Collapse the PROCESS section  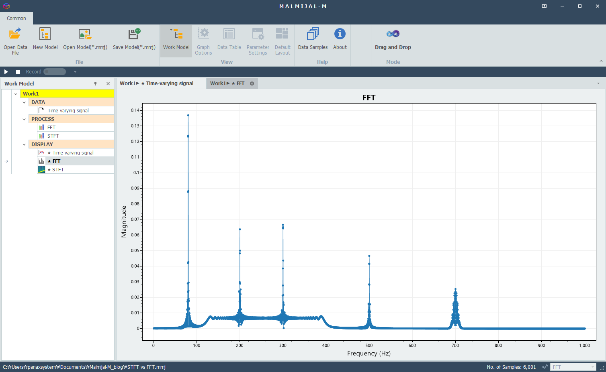click(24, 119)
